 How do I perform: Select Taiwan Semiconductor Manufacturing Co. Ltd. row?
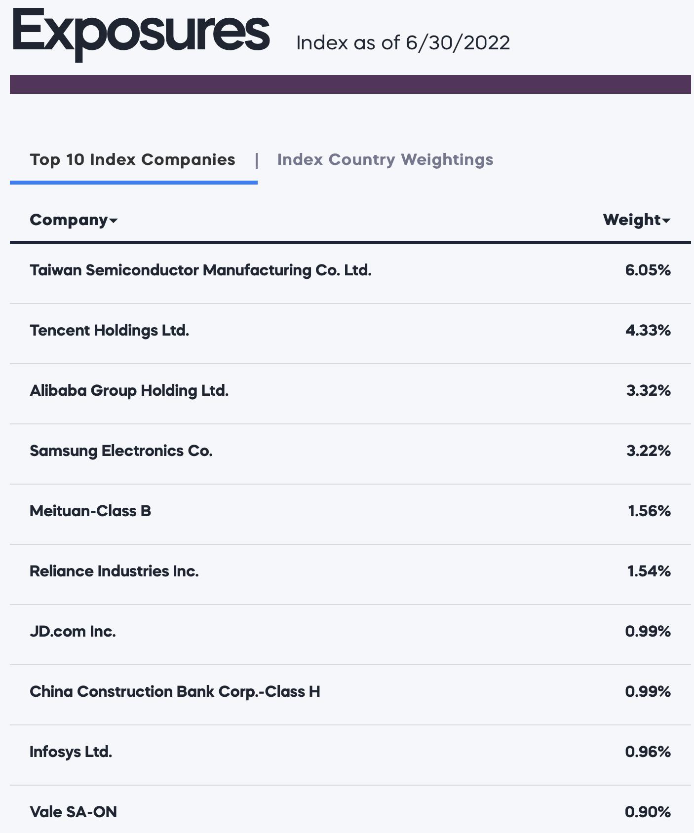tap(350, 270)
